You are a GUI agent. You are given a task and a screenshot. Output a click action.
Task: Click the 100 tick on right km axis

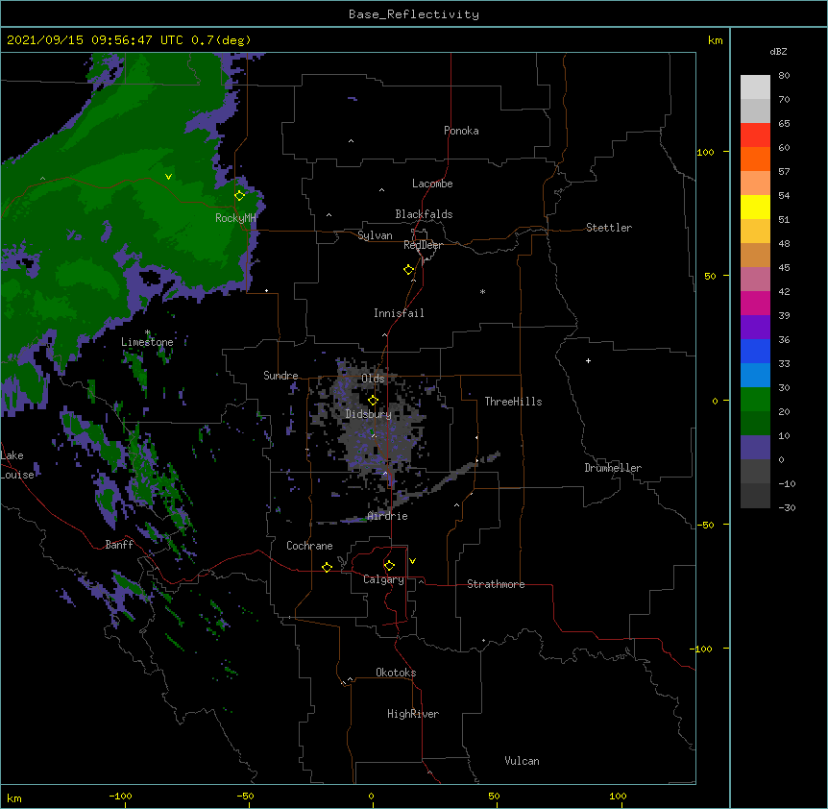705,152
